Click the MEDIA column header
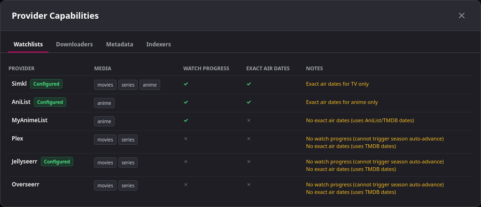This screenshot has width=481, height=207. tap(103, 68)
